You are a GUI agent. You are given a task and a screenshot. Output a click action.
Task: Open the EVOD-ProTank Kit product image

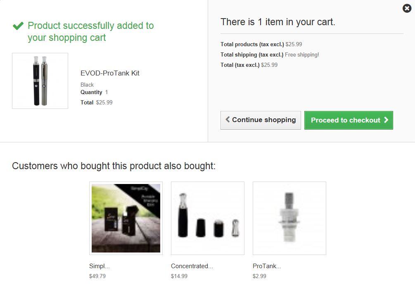pyautogui.click(x=40, y=81)
